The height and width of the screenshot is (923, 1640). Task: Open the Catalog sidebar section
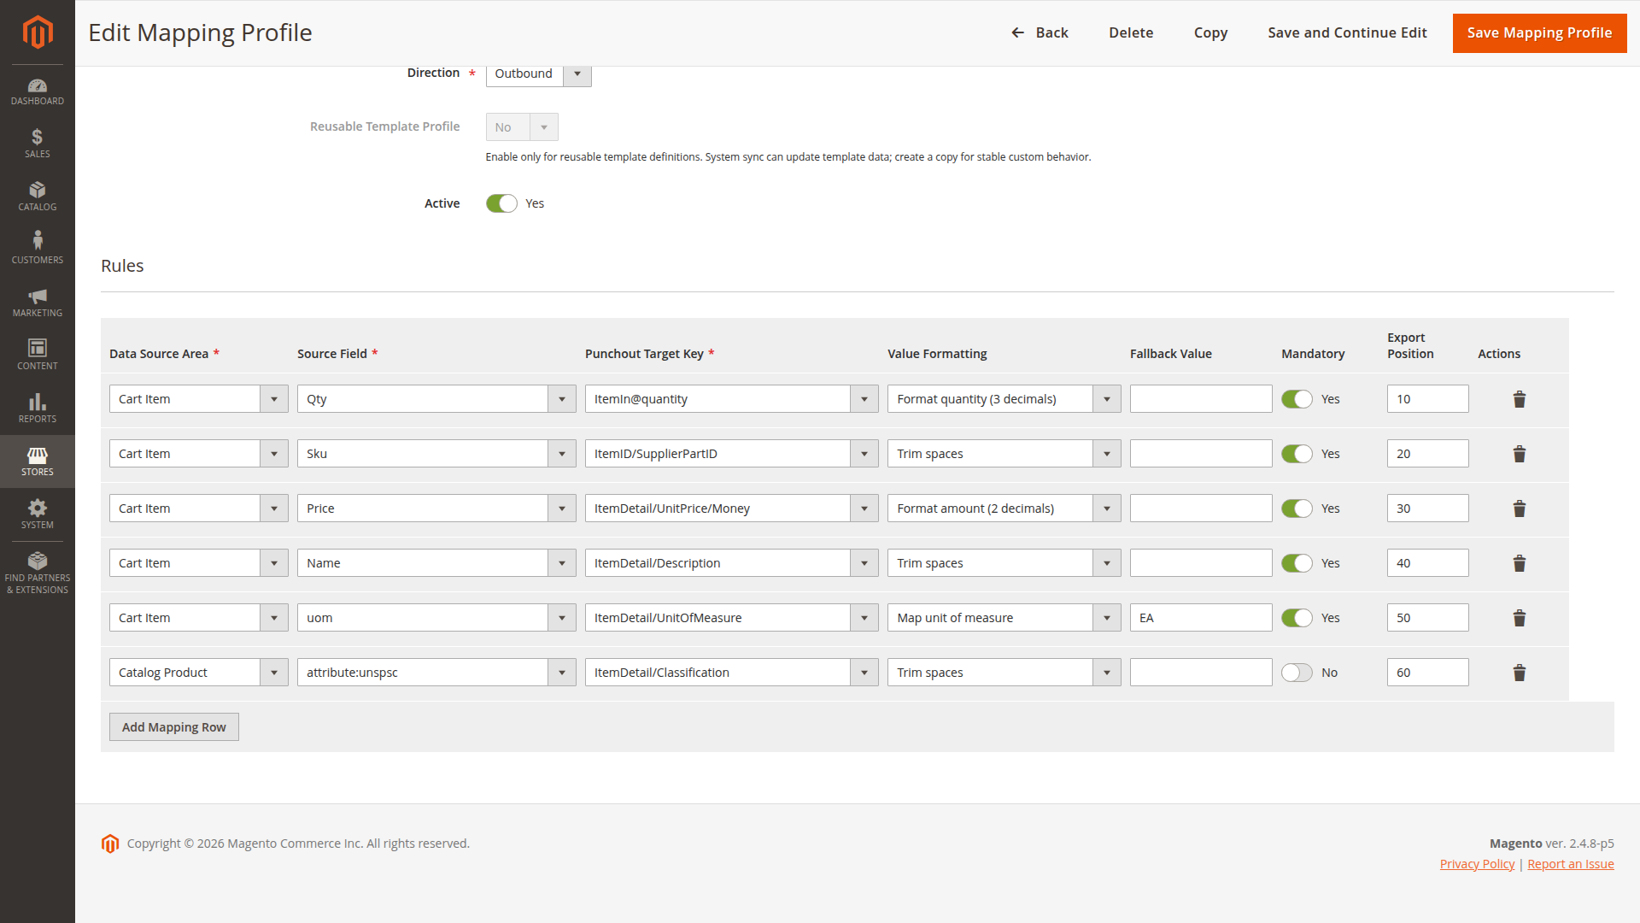point(38,197)
